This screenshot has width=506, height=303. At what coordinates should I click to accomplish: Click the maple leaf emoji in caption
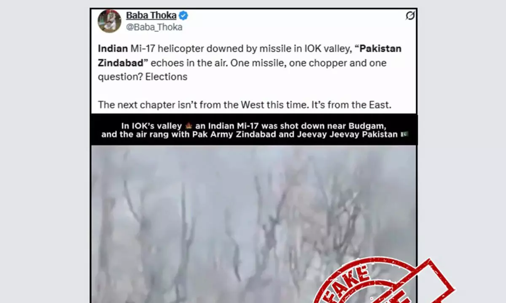click(x=188, y=126)
